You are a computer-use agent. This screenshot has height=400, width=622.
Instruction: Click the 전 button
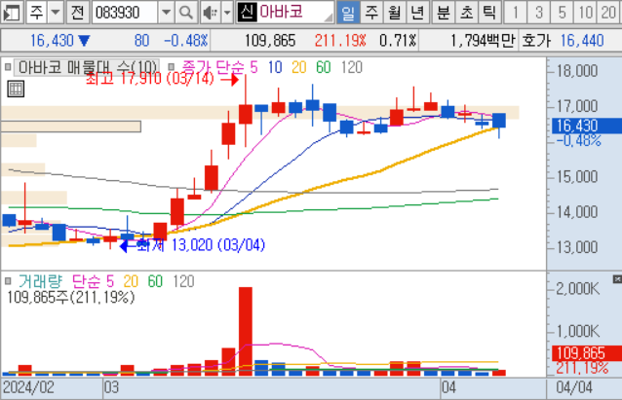(78, 13)
